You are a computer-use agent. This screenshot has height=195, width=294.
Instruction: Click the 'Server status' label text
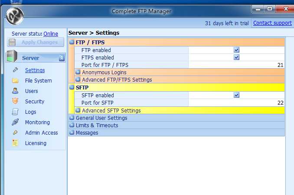pyautogui.click(x=27, y=33)
